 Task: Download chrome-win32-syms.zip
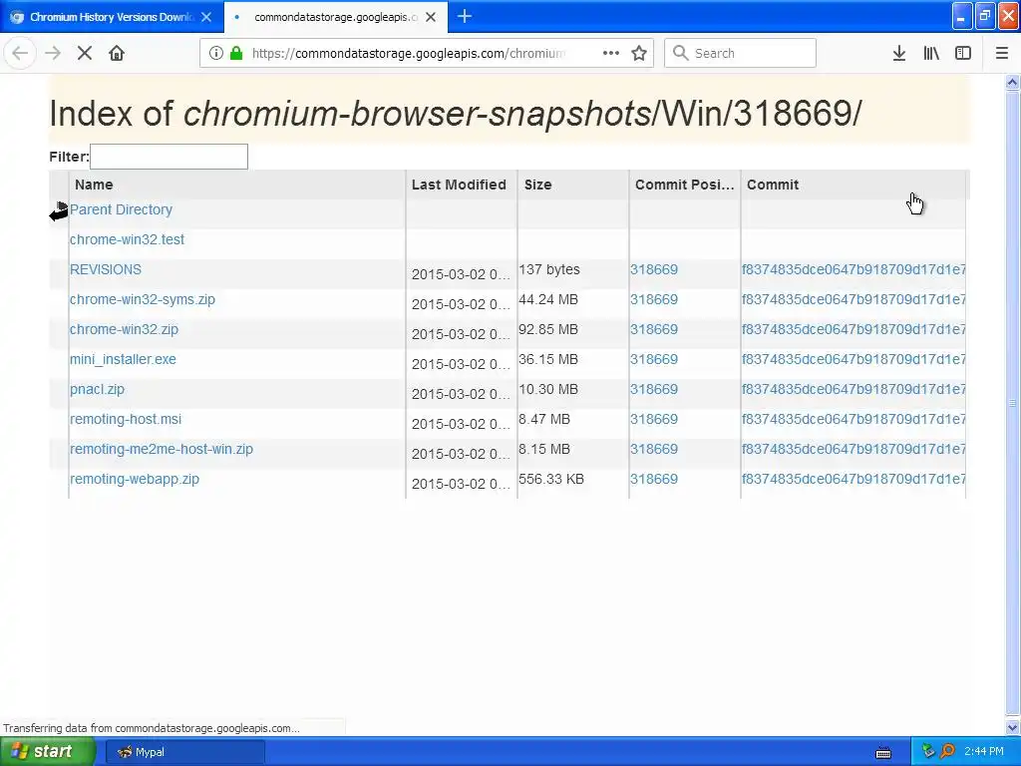pos(143,299)
